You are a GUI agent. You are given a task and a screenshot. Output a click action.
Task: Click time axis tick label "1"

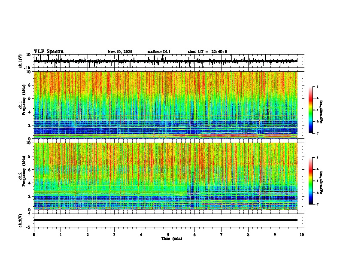61,235
